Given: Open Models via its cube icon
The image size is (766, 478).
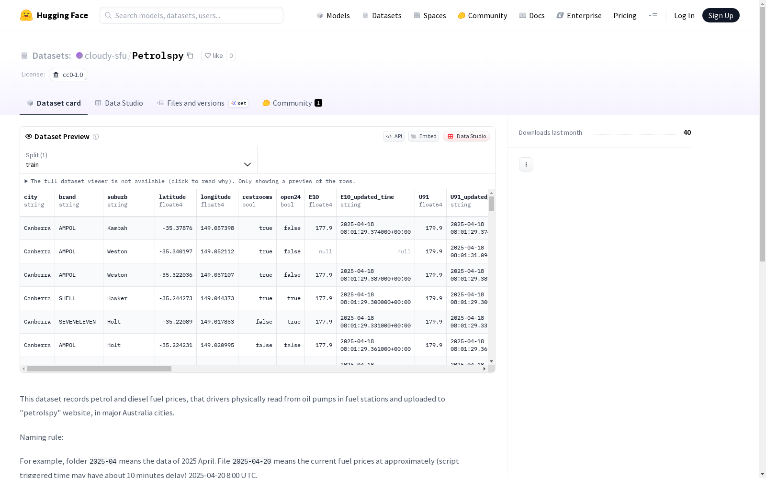Looking at the screenshot, I should pos(320,15).
